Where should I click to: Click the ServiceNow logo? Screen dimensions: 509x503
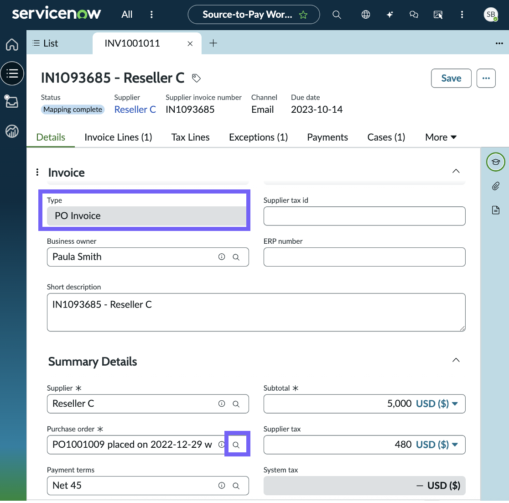pos(57,13)
